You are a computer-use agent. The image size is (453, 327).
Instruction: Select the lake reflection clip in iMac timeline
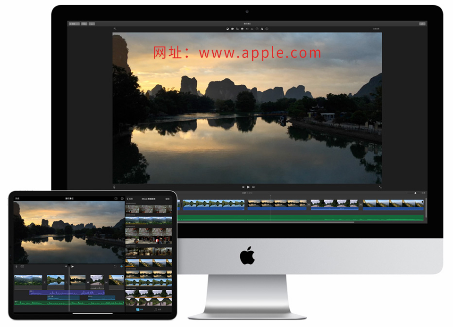pyautogui.click(x=213, y=205)
